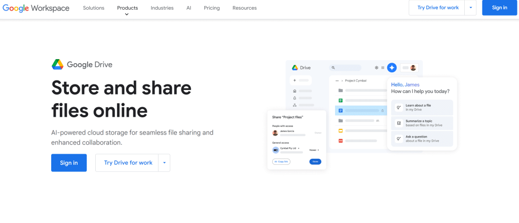Click the folder icon directly under the Project Cymbal breadcrumb
Screen dimensions: 519x223
(340, 91)
